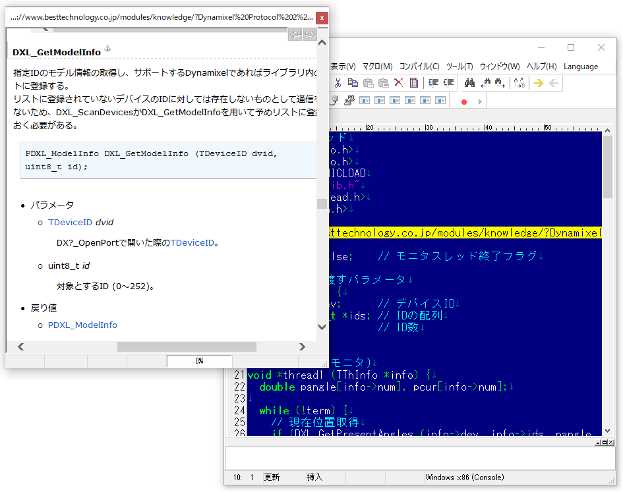Screen dimensions: 623x492
Task: Click the Replace A-to-B icon
Action: tap(519, 83)
